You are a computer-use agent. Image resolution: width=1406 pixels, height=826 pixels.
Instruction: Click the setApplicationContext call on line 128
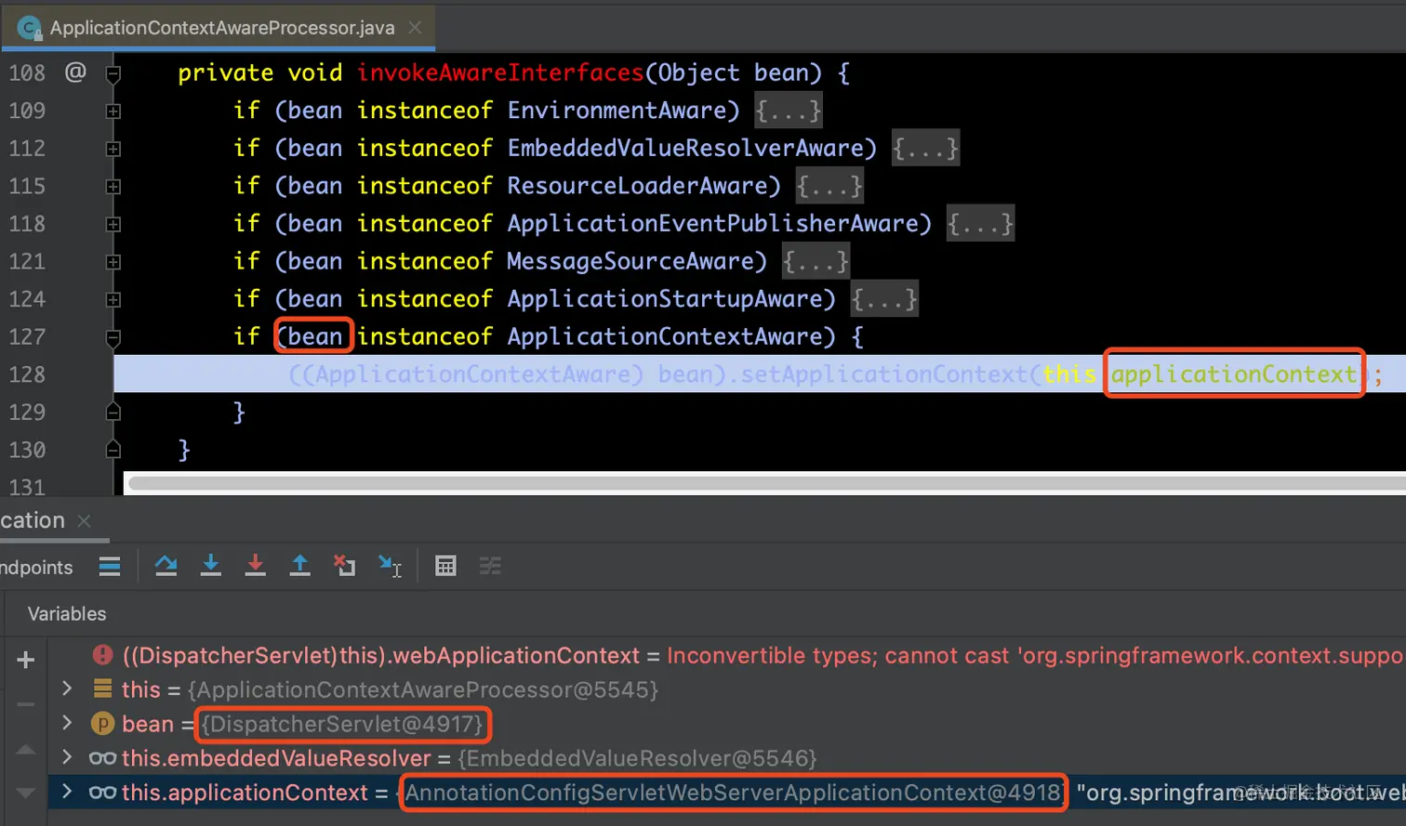tap(883, 374)
